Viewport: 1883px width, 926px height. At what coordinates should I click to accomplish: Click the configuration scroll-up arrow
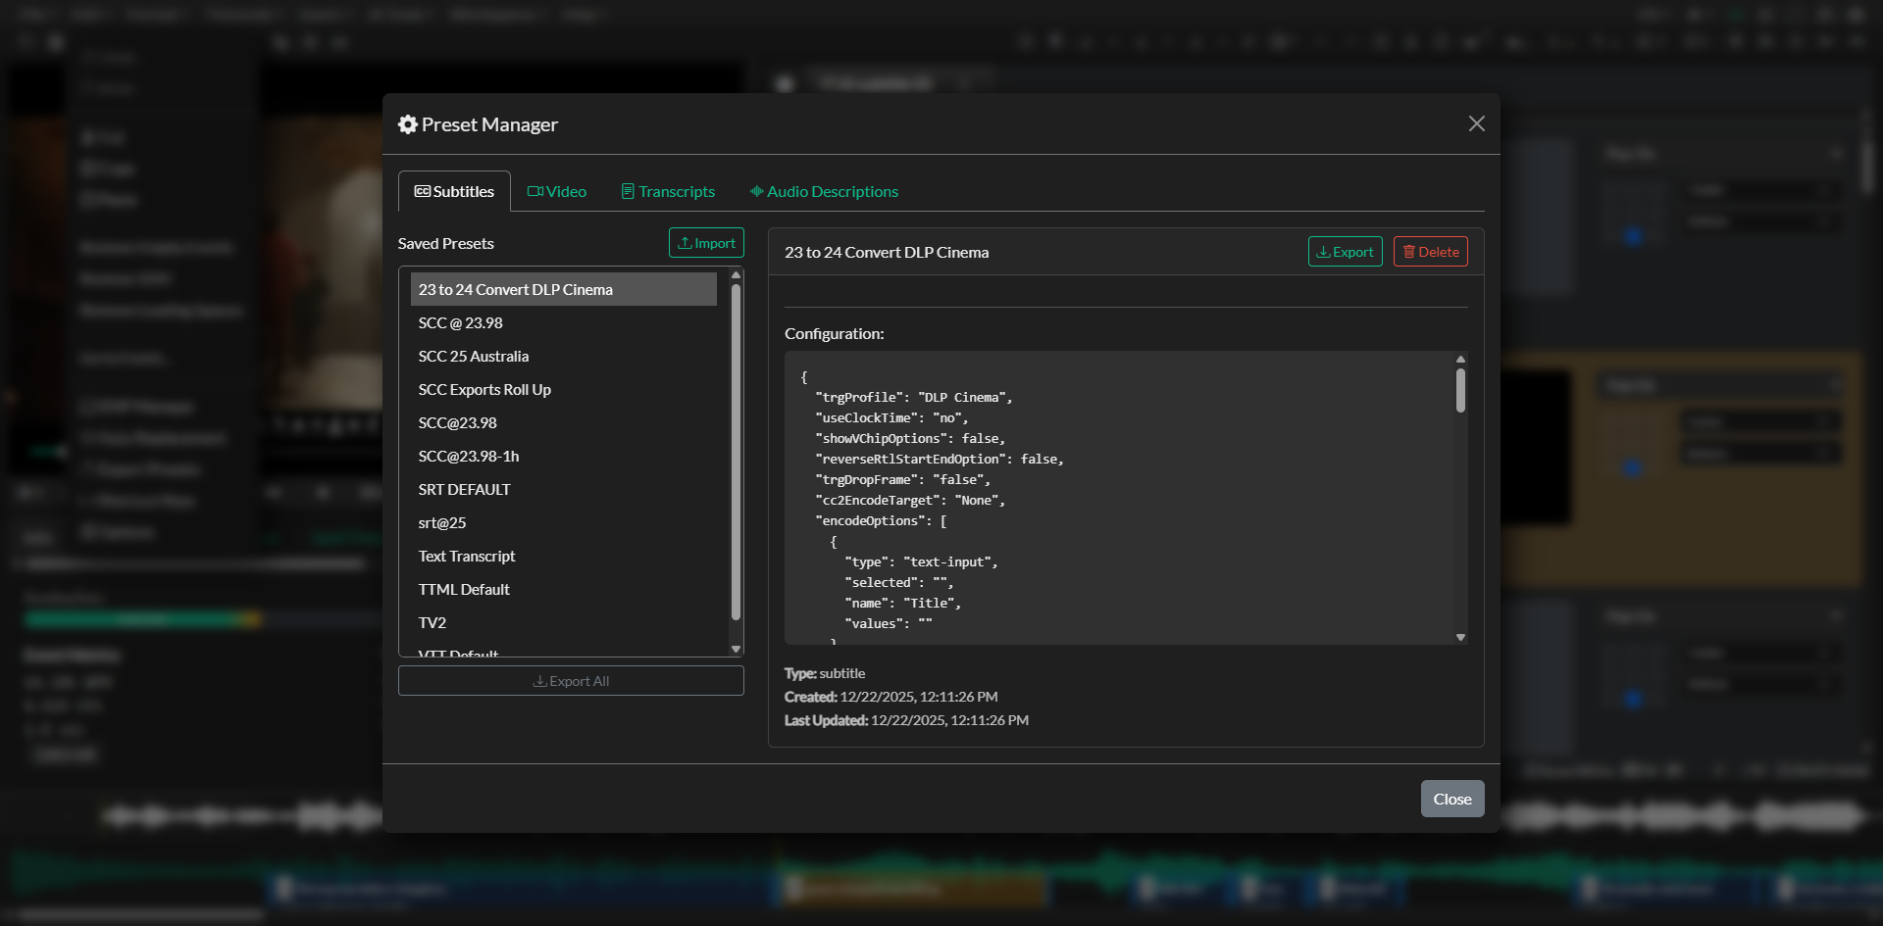click(x=1460, y=359)
